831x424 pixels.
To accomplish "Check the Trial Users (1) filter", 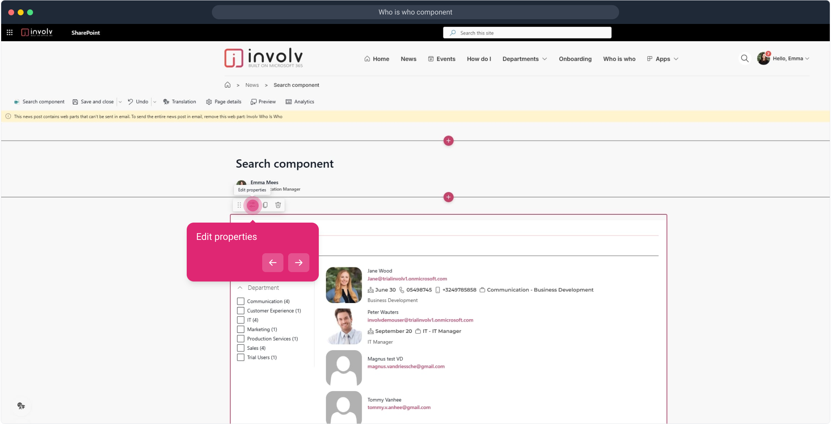I will [241, 357].
